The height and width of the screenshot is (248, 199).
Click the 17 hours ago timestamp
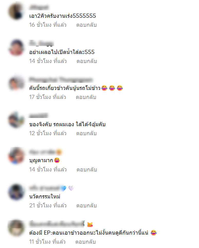click(47, 97)
